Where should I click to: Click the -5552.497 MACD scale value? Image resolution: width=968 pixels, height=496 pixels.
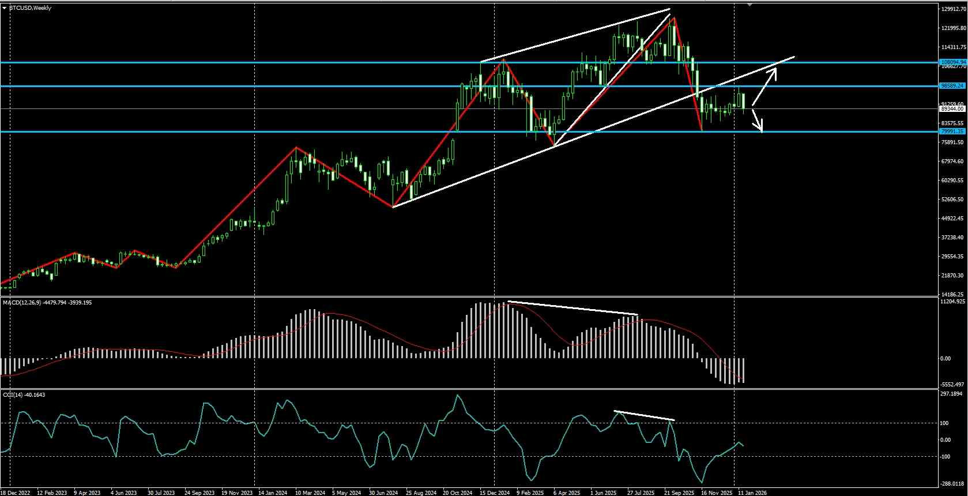pyautogui.click(x=953, y=385)
